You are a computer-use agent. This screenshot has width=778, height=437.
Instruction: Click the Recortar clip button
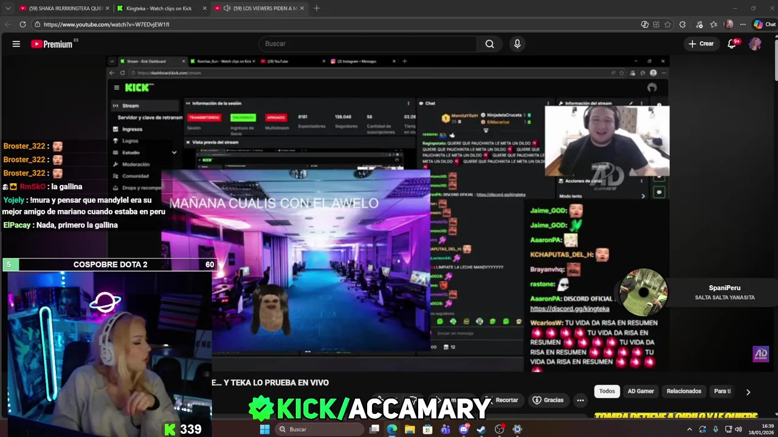(x=502, y=400)
